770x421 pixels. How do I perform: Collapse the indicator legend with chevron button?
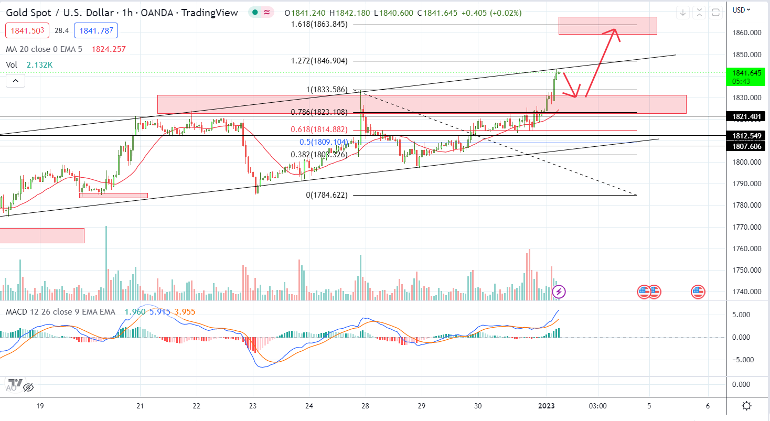tap(16, 81)
